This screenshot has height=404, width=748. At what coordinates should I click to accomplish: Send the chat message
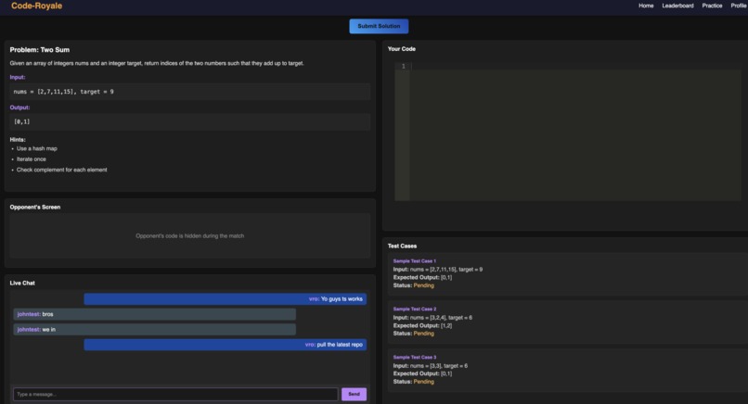(354, 394)
